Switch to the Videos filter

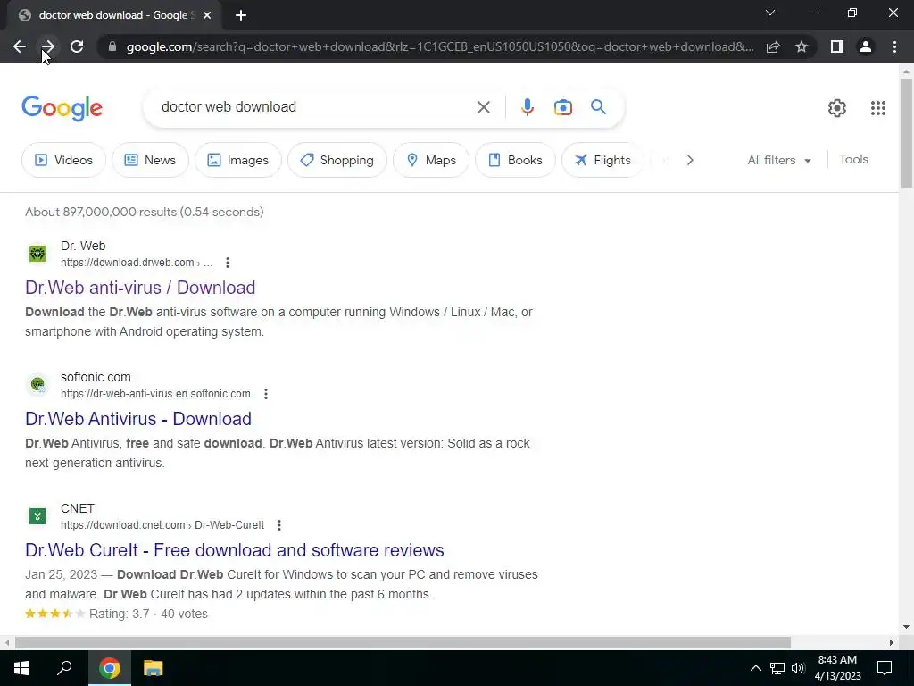tap(63, 160)
